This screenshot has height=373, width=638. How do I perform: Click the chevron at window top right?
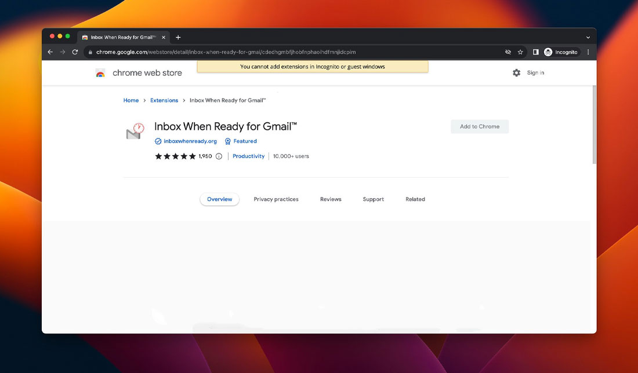[x=588, y=37]
